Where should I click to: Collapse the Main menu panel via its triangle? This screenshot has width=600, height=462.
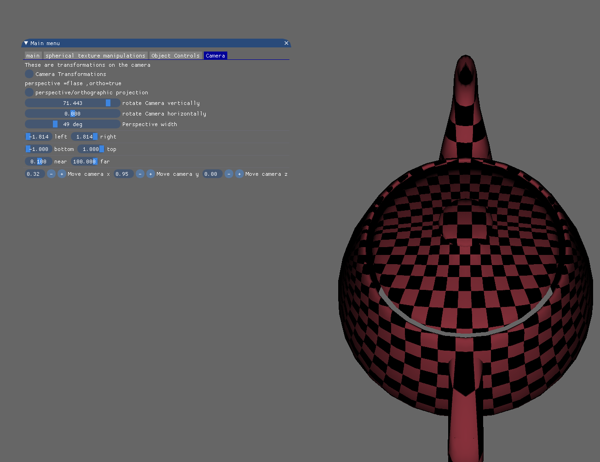point(26,43)
